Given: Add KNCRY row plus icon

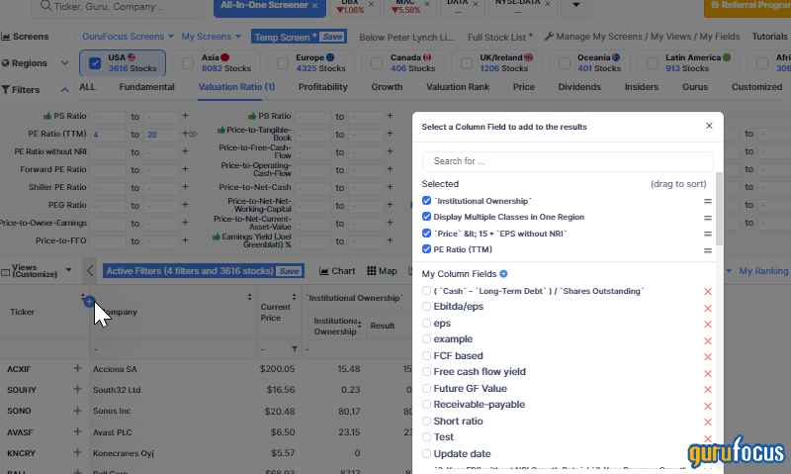Looking at the screenshot, I should [77, 453].
